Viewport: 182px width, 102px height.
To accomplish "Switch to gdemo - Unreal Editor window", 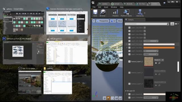I will (x=23, y=23).
